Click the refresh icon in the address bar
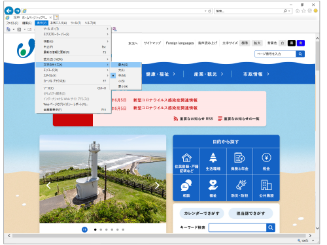This screenshot has height=245, width=327. click(x=209, y=11)
